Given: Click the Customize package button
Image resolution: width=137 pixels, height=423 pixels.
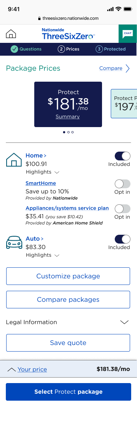Looking at the screenshot, I should point(68,276).
